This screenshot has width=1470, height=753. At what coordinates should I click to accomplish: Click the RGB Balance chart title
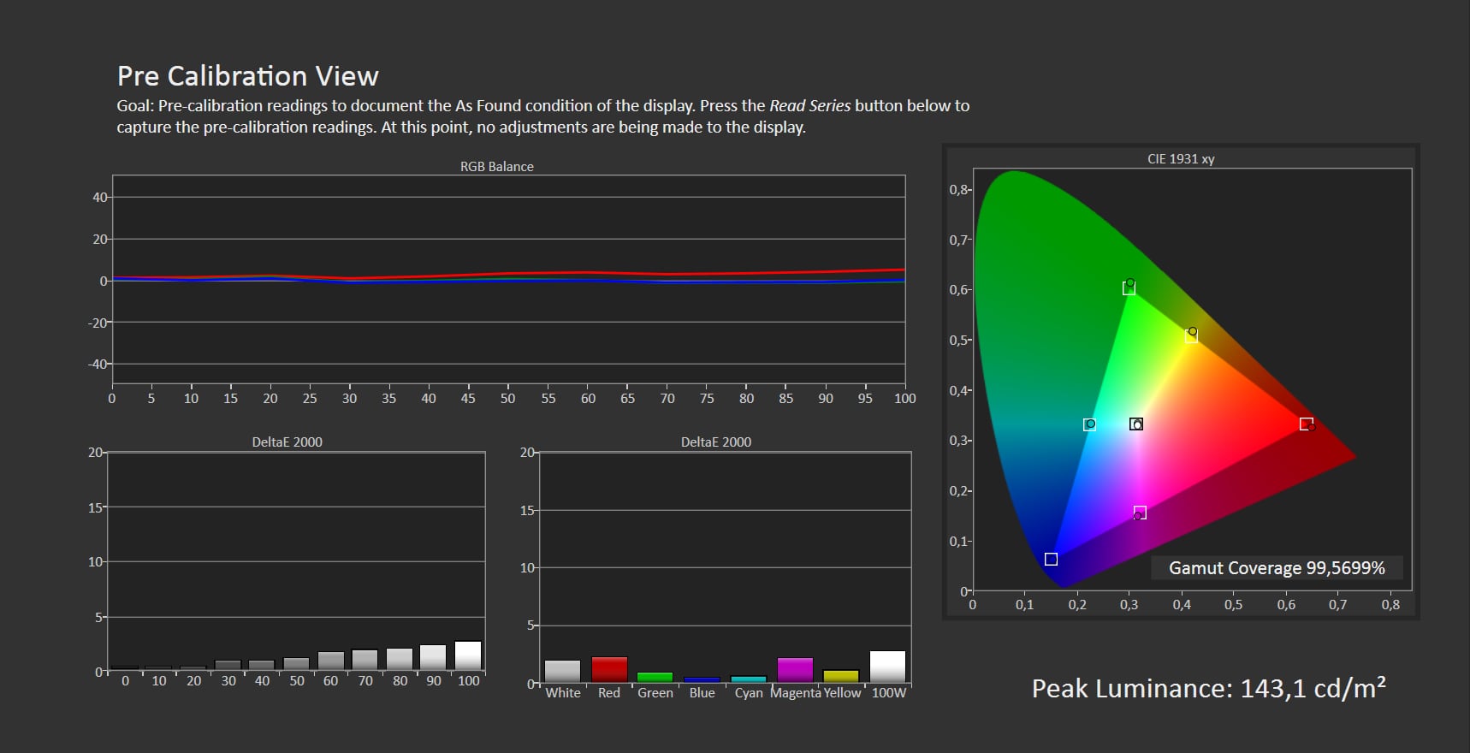(x=496, y=167)
